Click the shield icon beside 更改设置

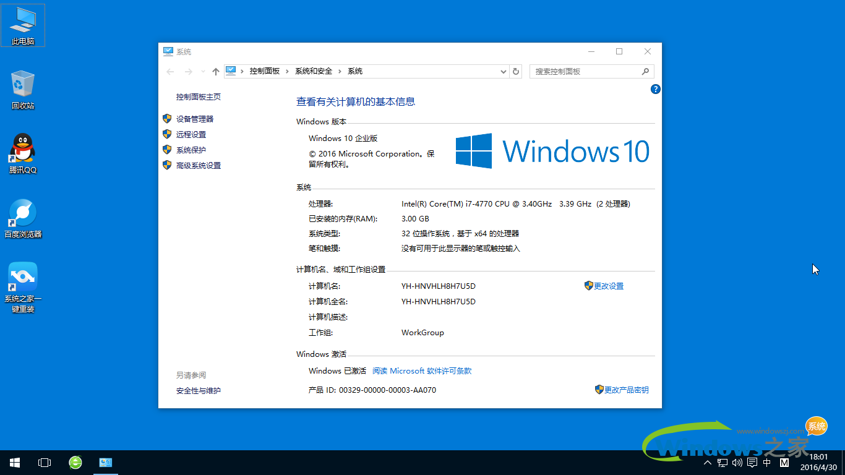(588, 286)
